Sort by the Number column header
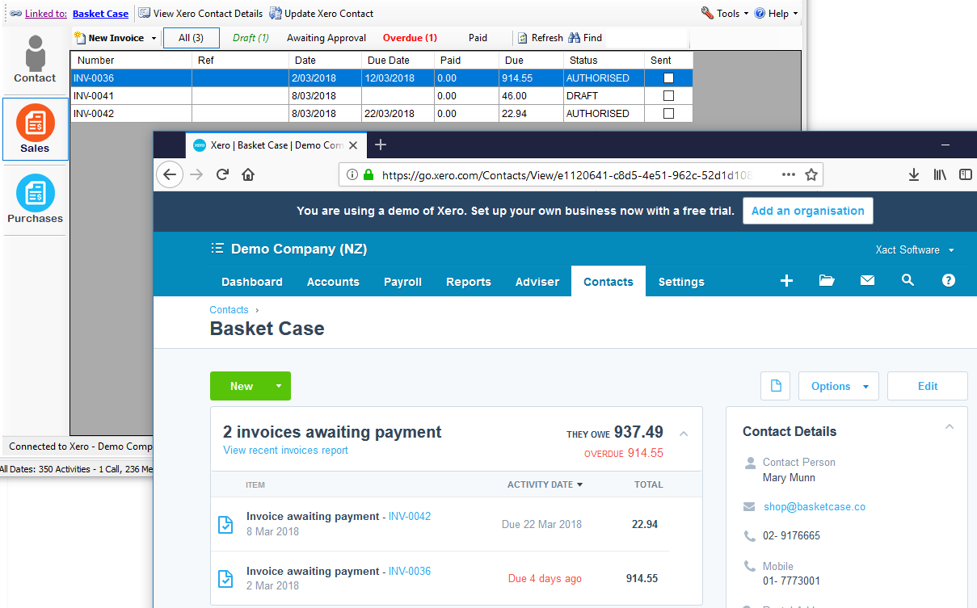This screenshot has width=977, height=608. (131, 61)
